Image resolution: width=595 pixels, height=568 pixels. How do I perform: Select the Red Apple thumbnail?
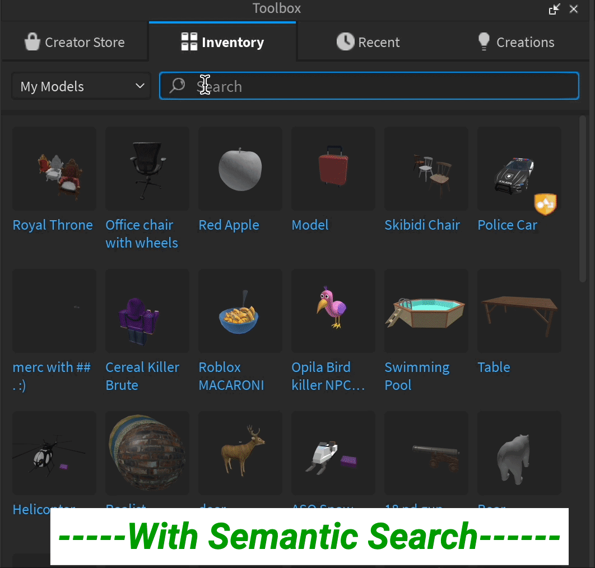[x=240, y=169]
